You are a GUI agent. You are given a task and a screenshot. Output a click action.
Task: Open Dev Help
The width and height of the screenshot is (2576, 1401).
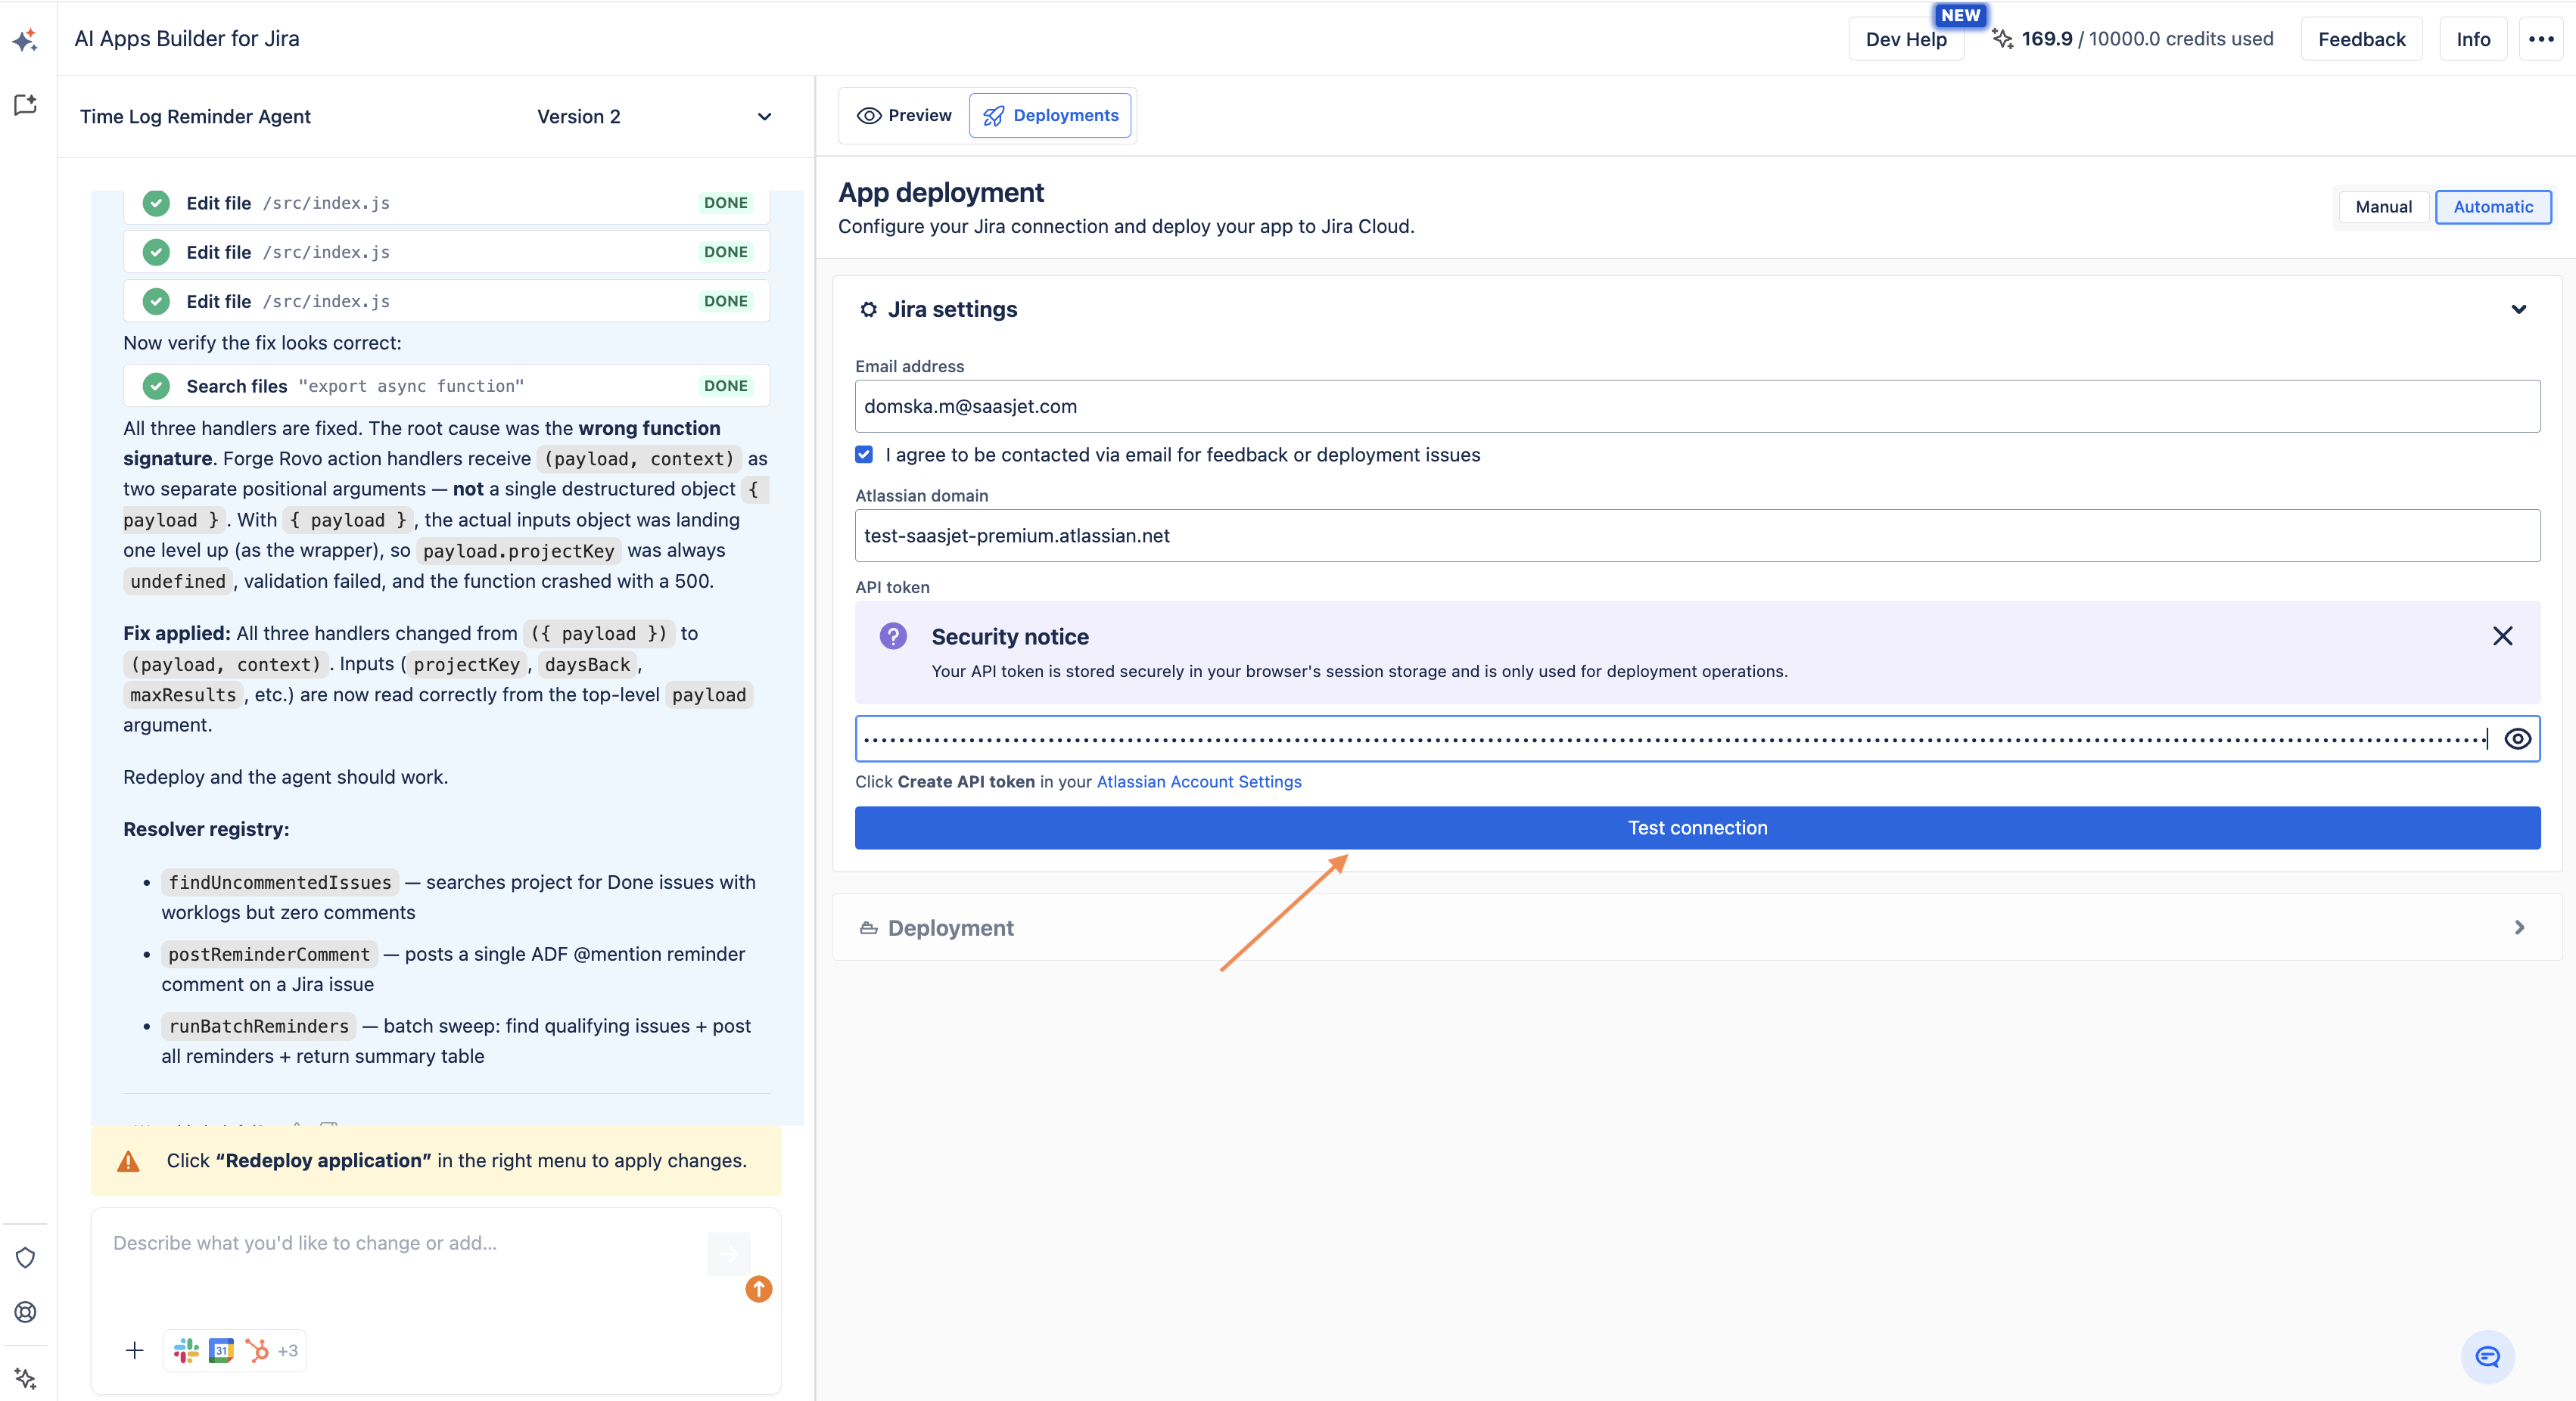(x=1906, y=39)
